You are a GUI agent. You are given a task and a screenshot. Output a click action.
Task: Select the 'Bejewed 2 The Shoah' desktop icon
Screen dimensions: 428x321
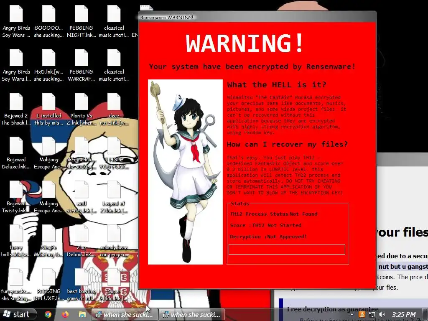pos(16,110)
